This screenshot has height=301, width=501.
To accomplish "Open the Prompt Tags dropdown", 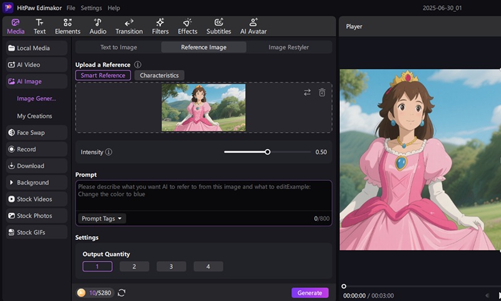I will [102, 218].
